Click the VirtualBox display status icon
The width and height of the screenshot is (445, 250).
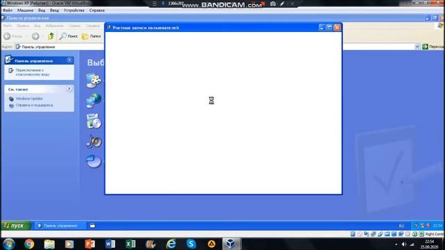point(394,234)
